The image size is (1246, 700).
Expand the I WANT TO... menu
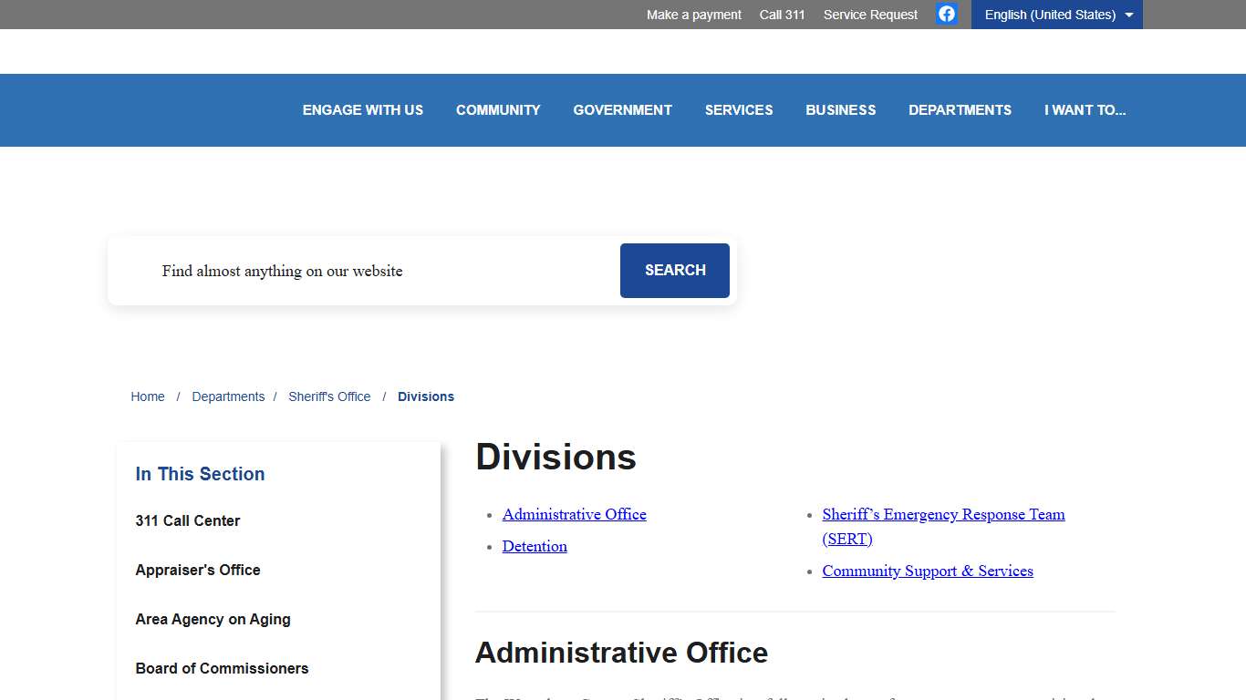pos(1085,109)
